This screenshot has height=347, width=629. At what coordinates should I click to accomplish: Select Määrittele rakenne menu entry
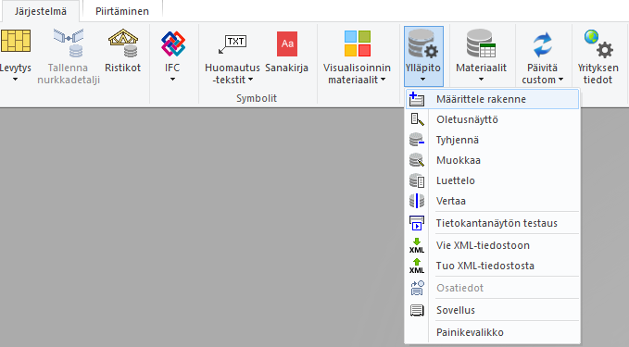click(492, 99)
